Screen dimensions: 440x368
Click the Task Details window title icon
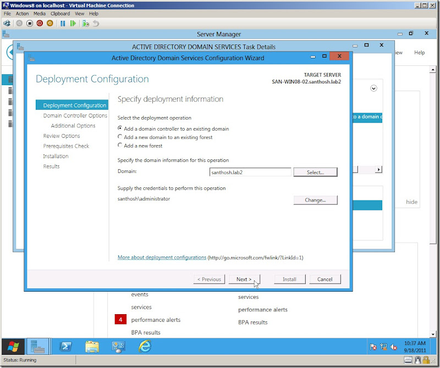pyautogui.click(x=20, y=47)
